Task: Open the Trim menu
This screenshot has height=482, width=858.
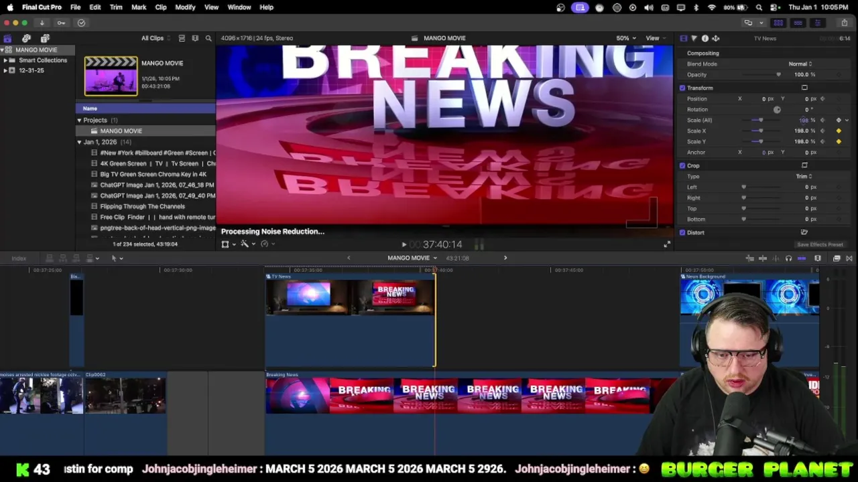Action: pyautogui.click(x=116, y=7)
